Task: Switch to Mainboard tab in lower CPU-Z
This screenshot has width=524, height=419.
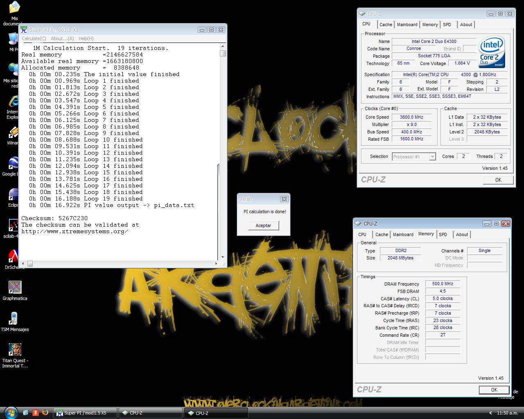Action: point(403,234)
